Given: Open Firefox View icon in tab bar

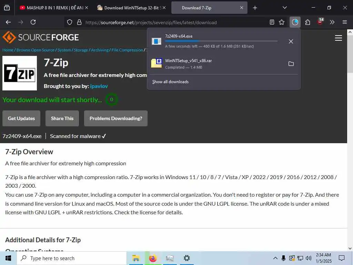Looking at the screenshot, I should coord(7,8).
